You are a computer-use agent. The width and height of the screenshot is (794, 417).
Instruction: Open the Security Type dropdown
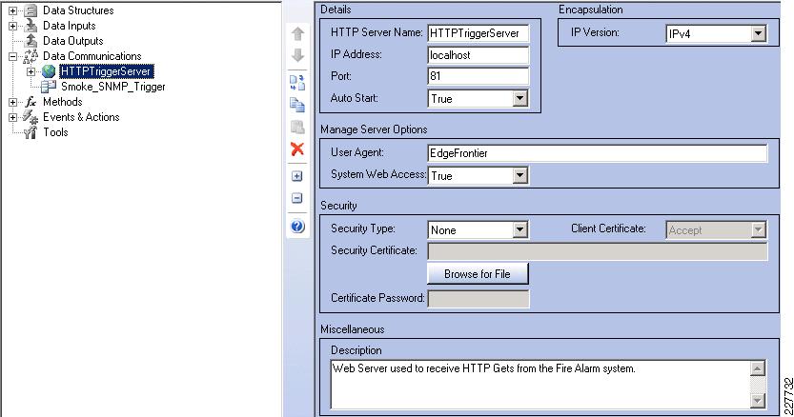(520, 229)
